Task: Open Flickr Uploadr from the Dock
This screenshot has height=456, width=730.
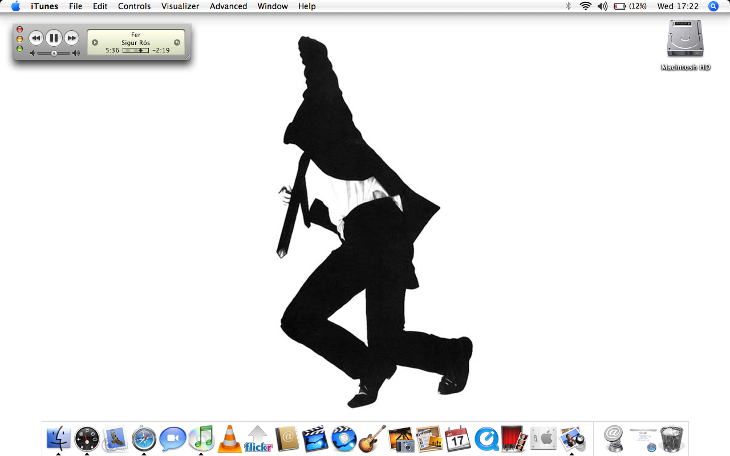Action: click(x=258, y=439)
